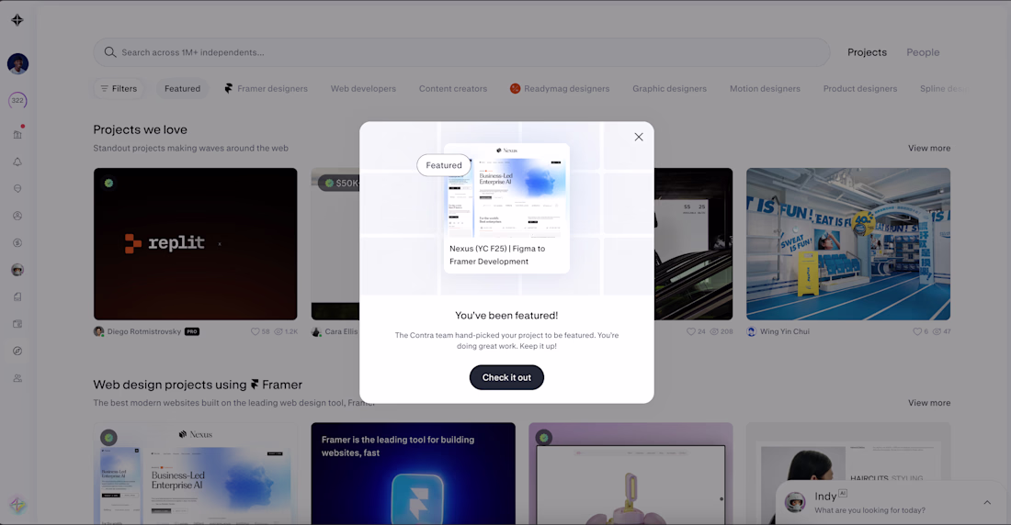Open the 322 score ring indicator

point(17,100)
